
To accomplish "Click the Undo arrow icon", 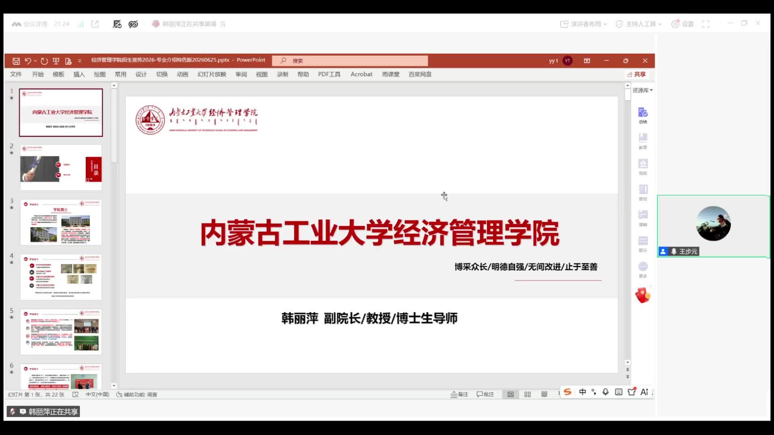I will [27, 61].
